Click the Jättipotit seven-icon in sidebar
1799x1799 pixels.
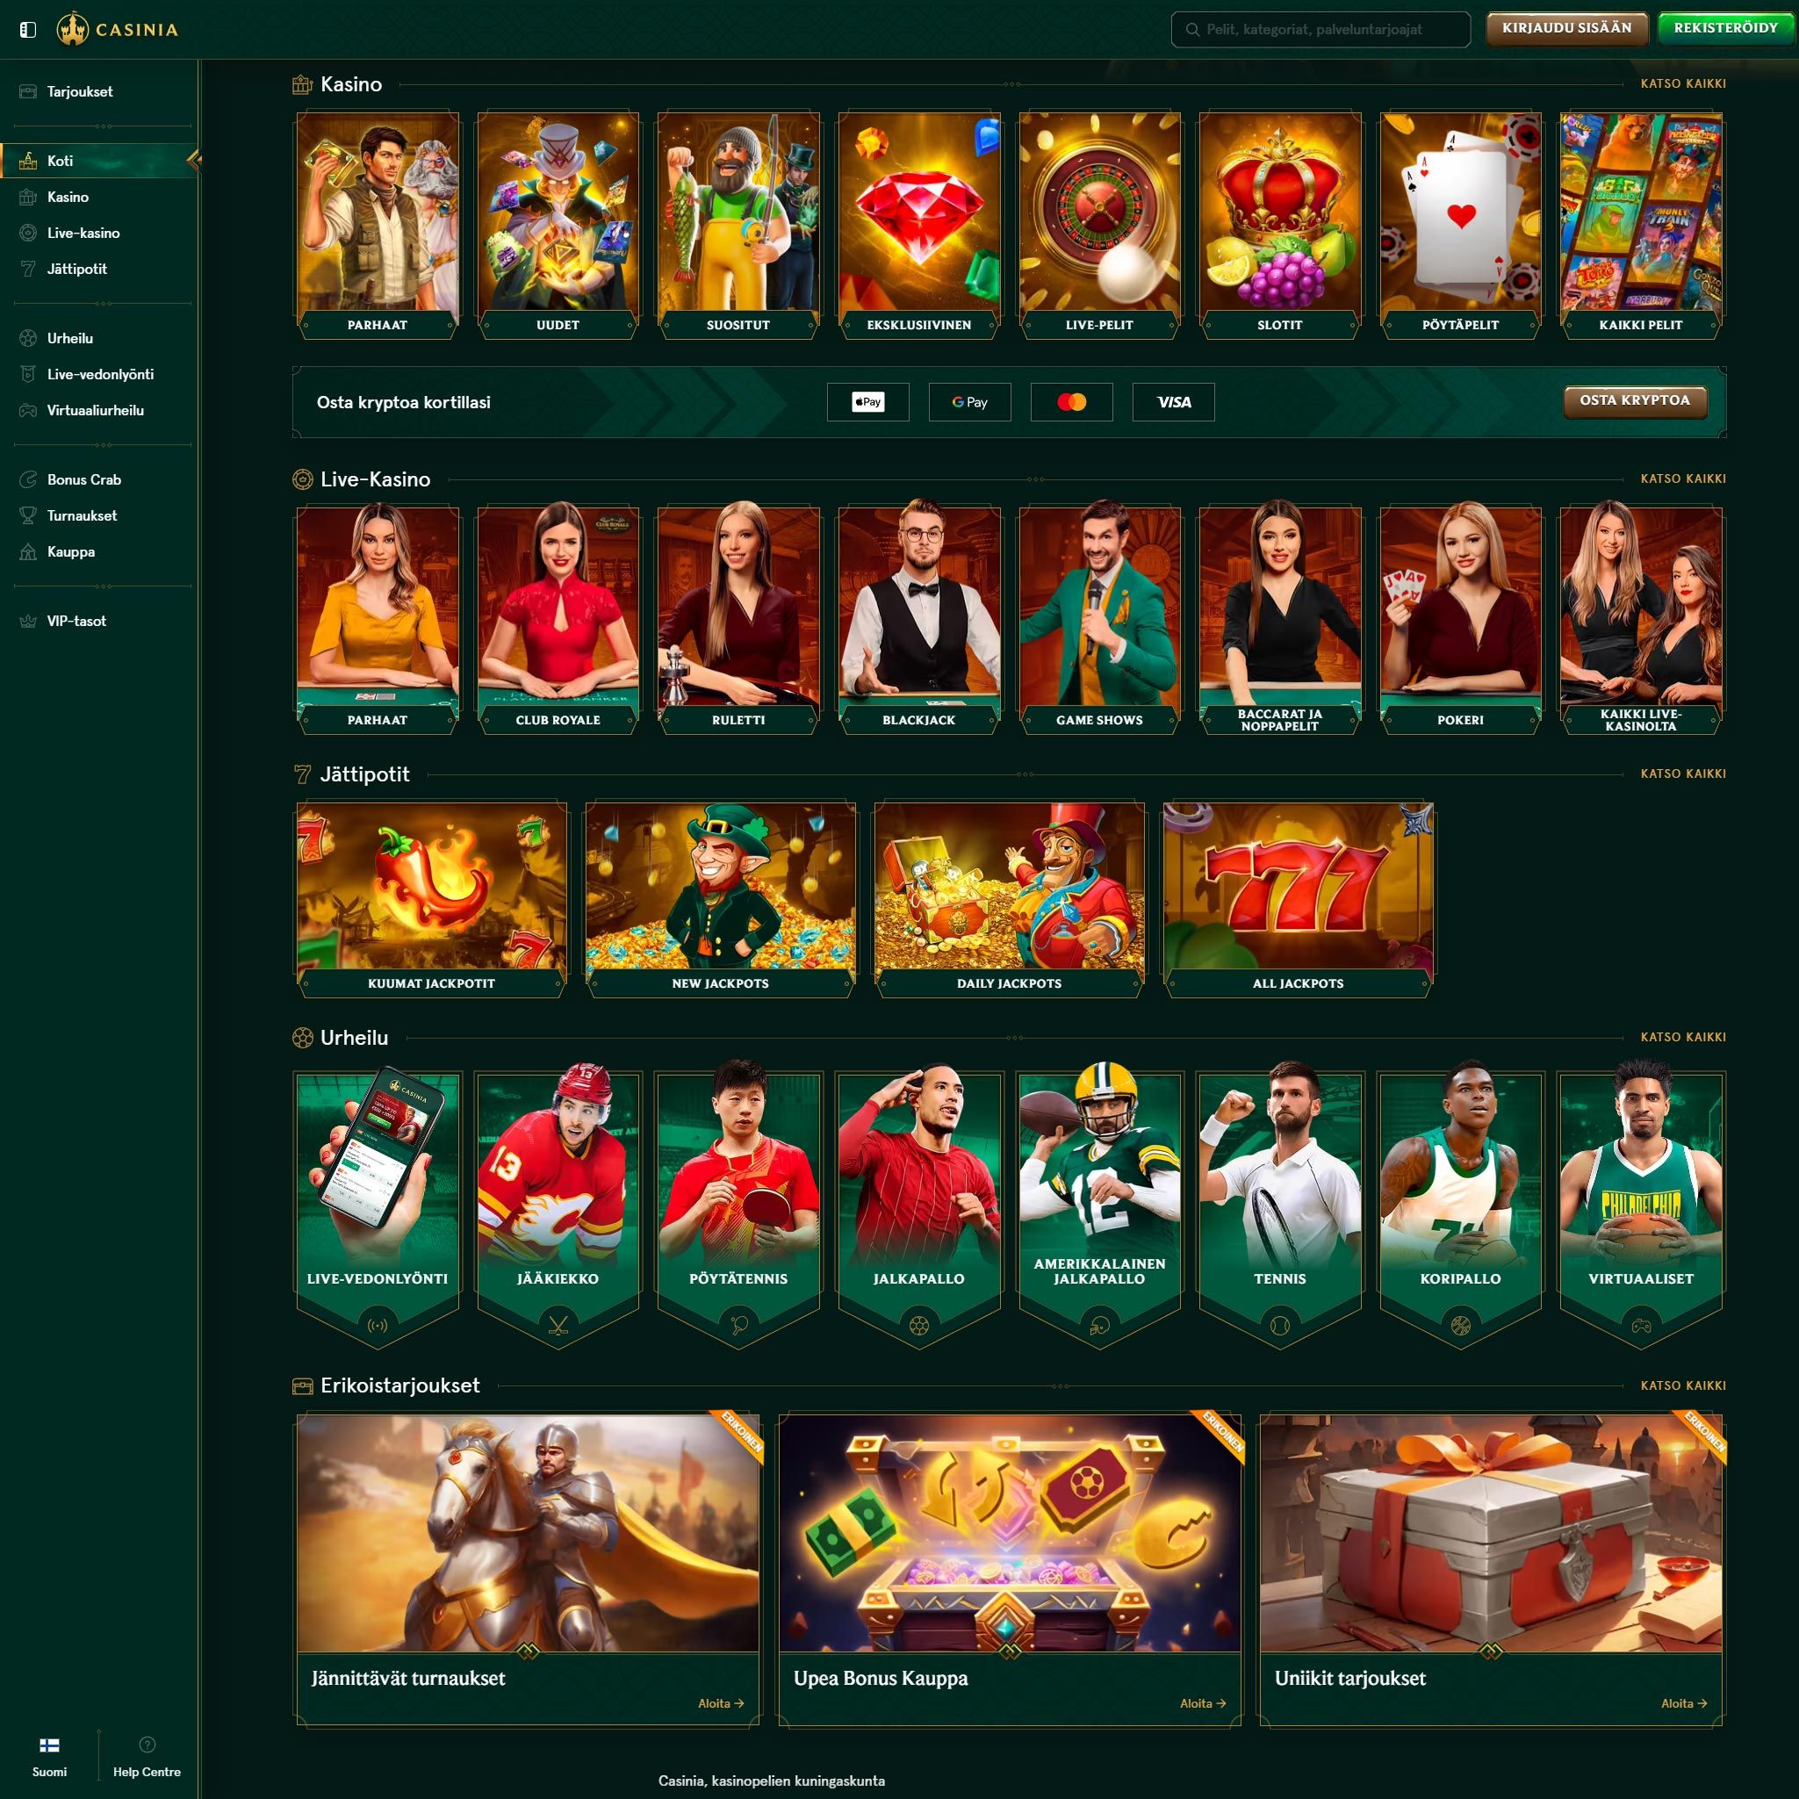25,267
